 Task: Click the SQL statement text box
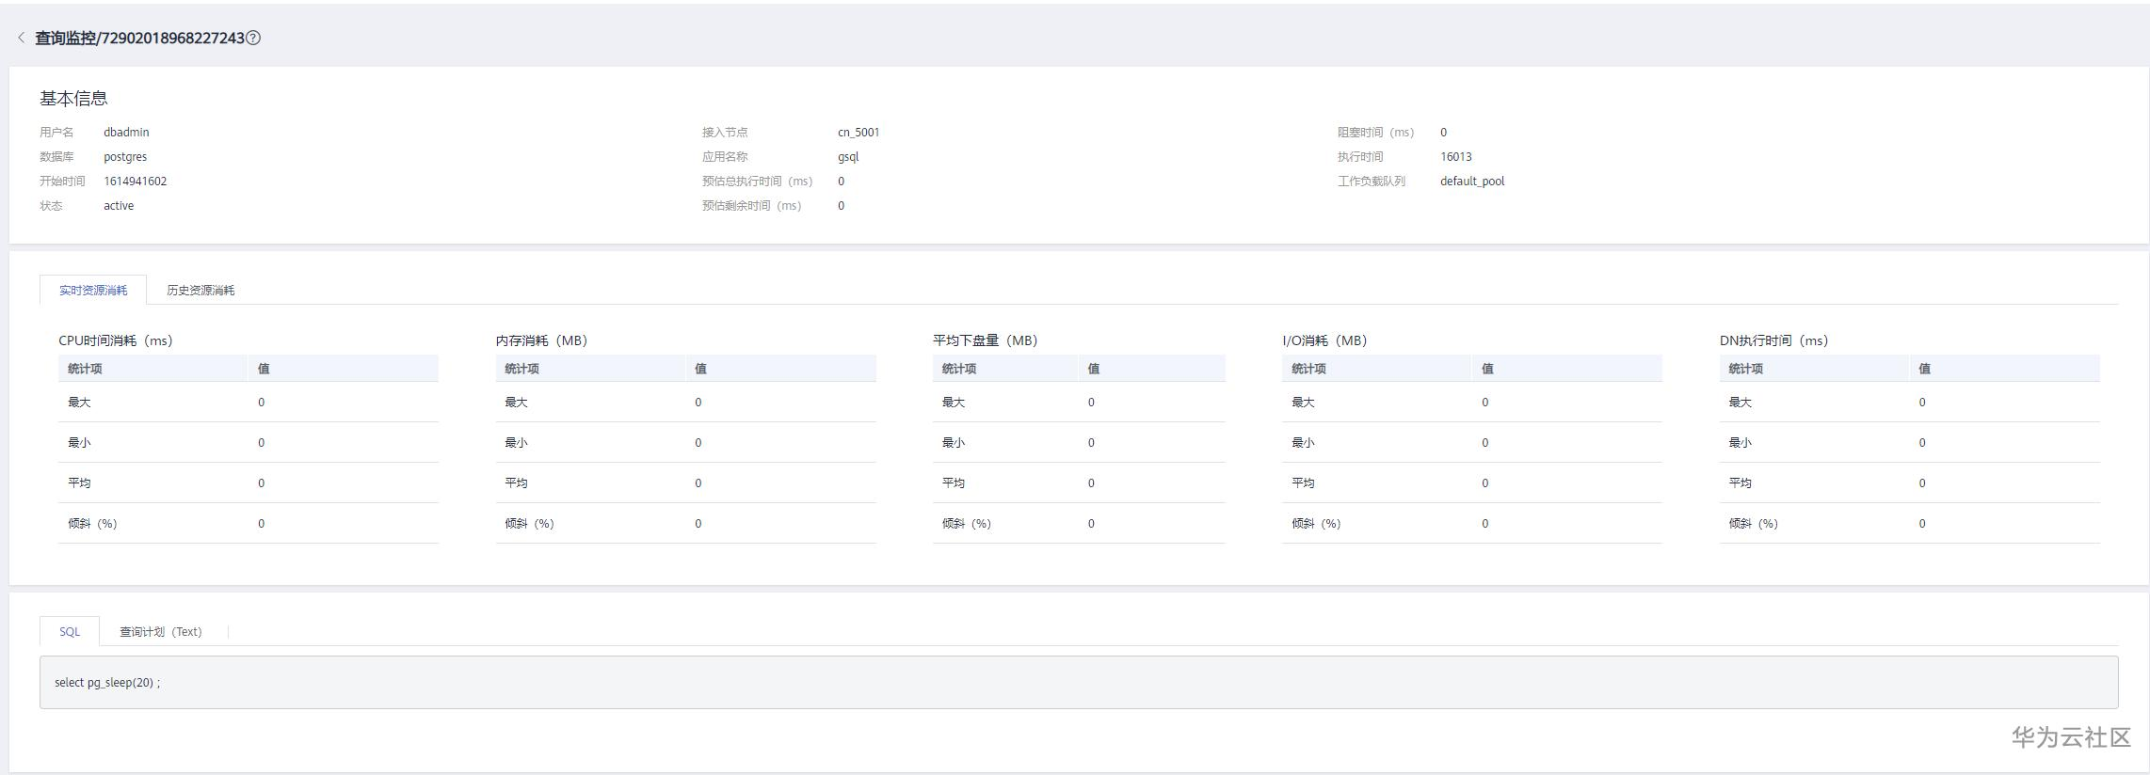(x=1079, y=682)
